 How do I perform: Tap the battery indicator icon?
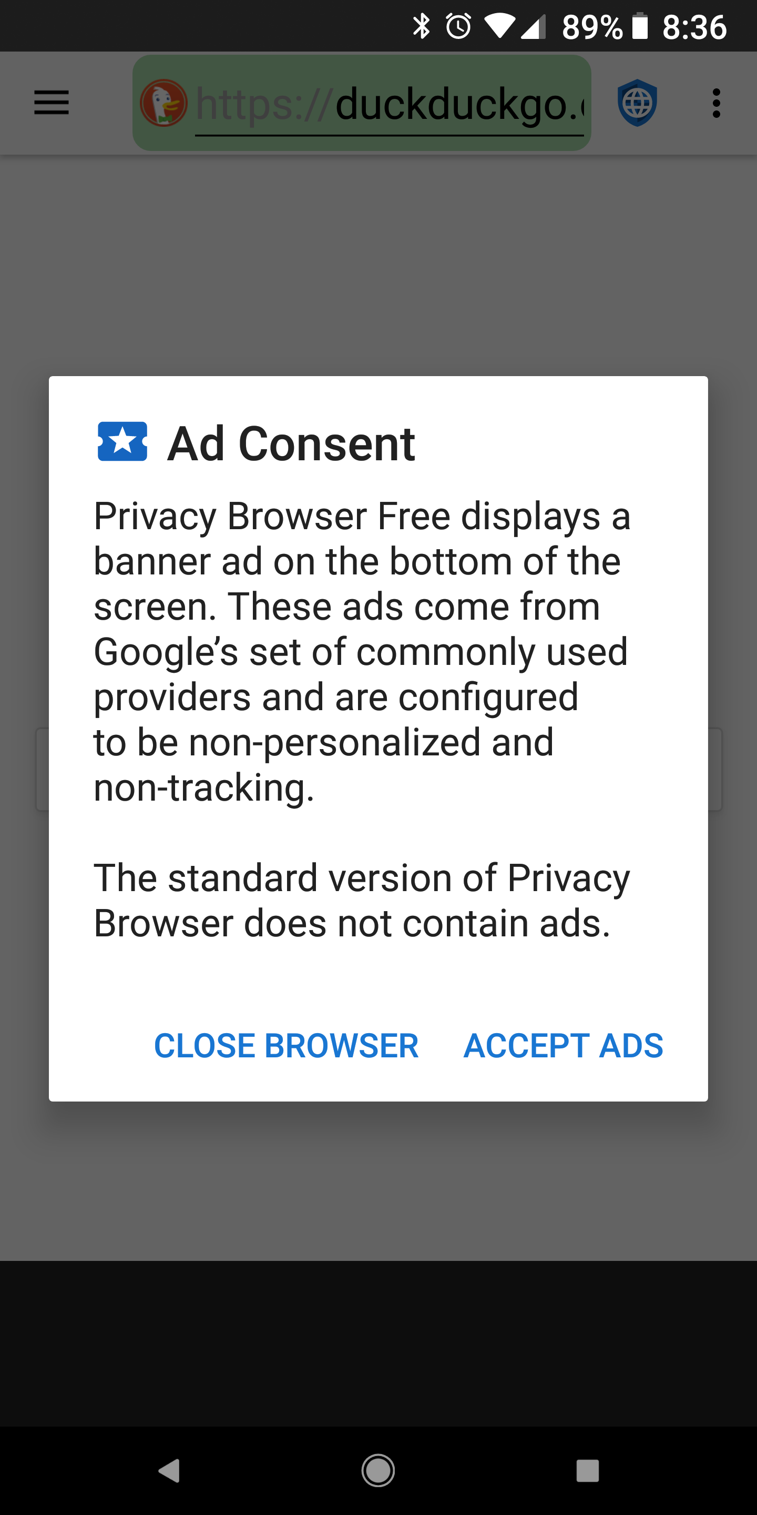[640, 26]
